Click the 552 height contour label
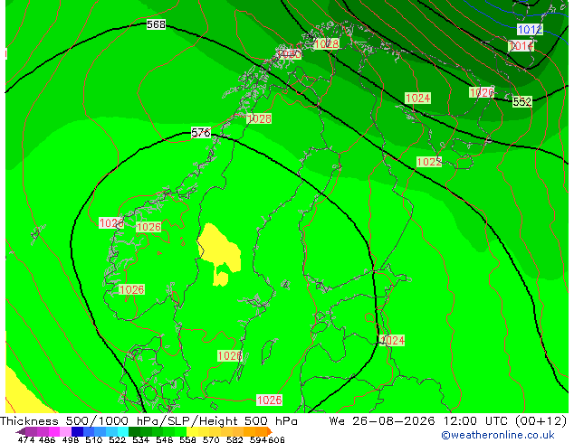Image resolution: width=574 pixels, height=443 pixels. tap(522, 101)
